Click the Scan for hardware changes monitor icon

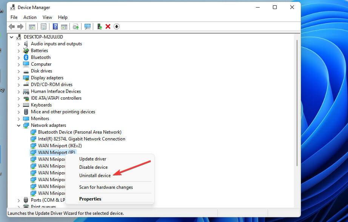(88, 27)
